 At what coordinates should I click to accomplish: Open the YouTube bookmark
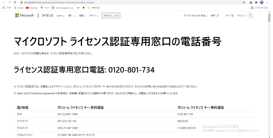[32, 8]
